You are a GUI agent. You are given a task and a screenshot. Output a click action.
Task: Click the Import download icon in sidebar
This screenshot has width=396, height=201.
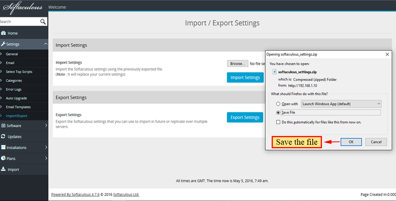pos(3,169)
